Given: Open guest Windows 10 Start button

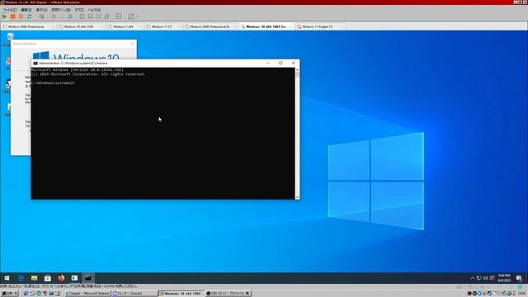Looking at the screenshot, I should (x=7, y=278).
